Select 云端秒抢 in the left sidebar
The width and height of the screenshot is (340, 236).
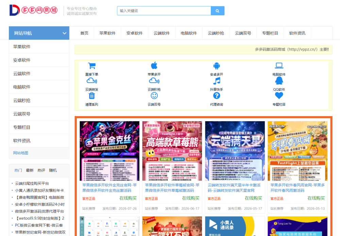point(39,101)
